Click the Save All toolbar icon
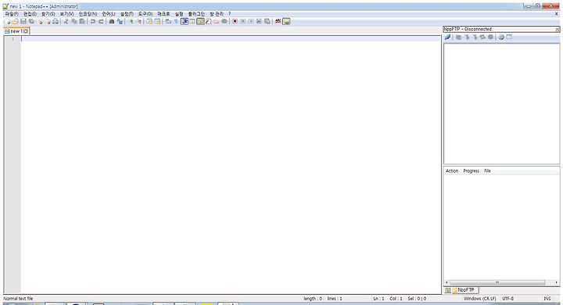 [x=30, y=22]
